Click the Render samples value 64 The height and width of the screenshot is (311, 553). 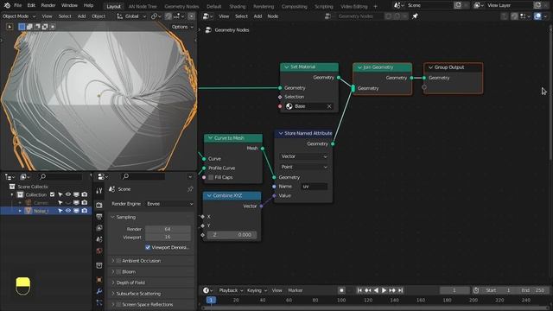[x=168, y=229]
